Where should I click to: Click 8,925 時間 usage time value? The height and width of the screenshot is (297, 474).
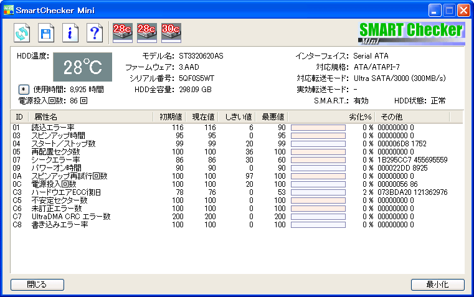tap(87, 90)
